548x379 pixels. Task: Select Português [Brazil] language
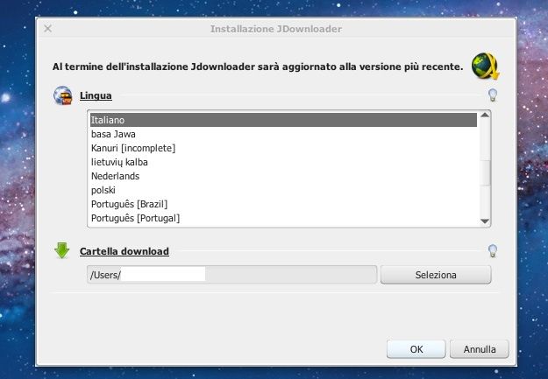(283, 204)
